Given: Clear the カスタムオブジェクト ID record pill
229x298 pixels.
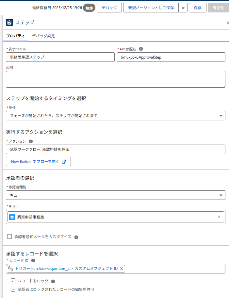Looking at the screenshot, I should click(x=122, y=269).
